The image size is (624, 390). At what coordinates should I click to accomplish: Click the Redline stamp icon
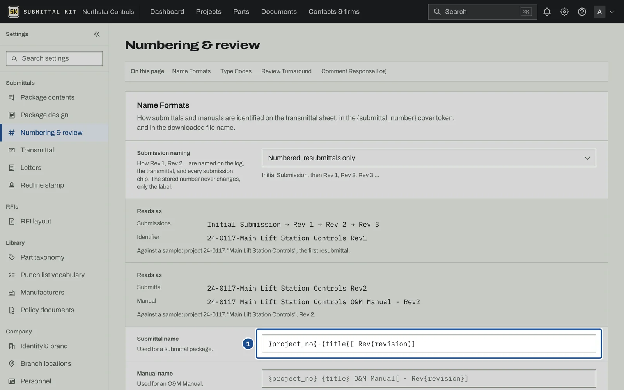click(12, 185)
